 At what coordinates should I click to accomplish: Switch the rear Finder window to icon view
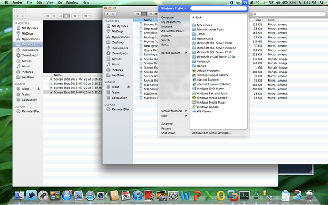coord(48,16)
